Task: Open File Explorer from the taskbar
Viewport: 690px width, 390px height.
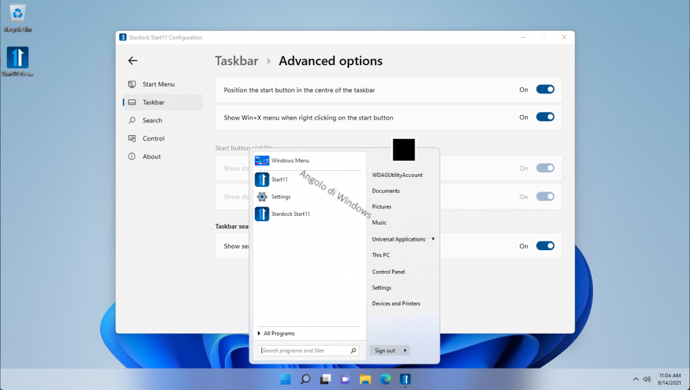Action: (365, 379)
